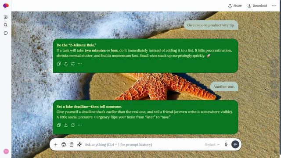Copy the fake deadline response

coord(59,125)
